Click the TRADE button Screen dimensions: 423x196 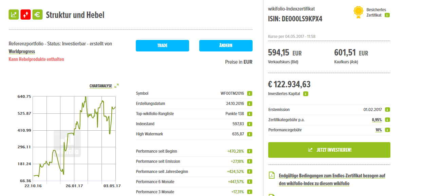162,45
